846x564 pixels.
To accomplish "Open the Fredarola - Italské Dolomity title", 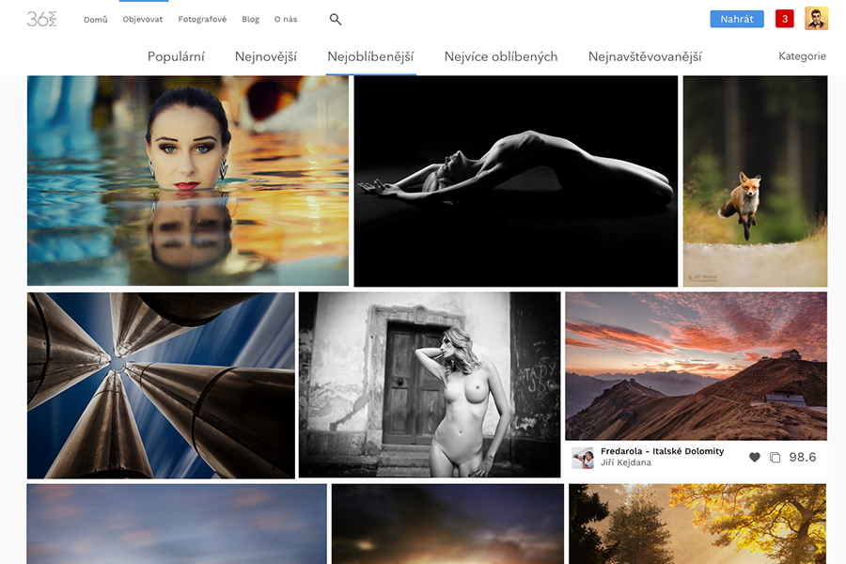I will point(662,451).
